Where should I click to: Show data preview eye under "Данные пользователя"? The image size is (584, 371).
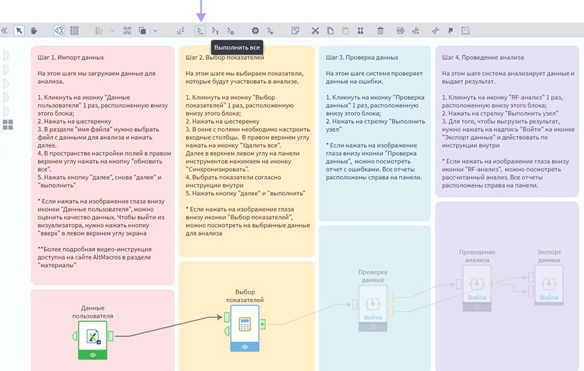(92, 355)
